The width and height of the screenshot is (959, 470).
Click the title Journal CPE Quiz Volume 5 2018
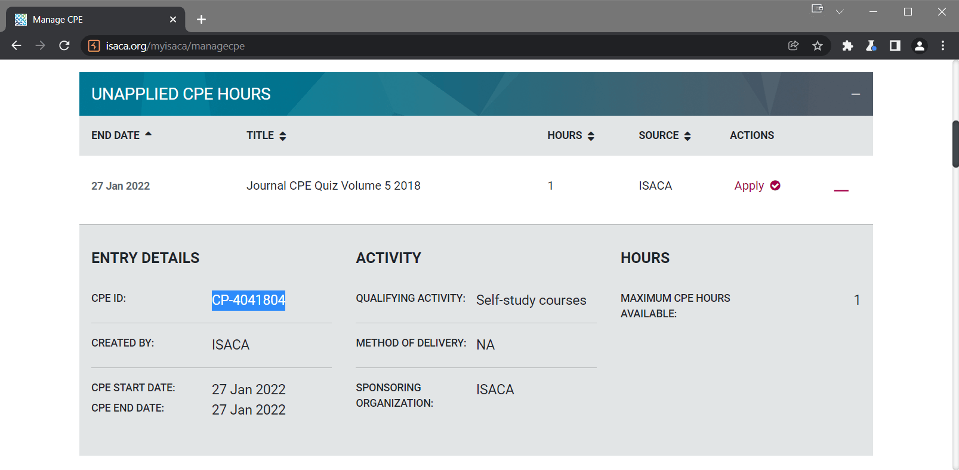pyautogui.click(x=334, y=185)
